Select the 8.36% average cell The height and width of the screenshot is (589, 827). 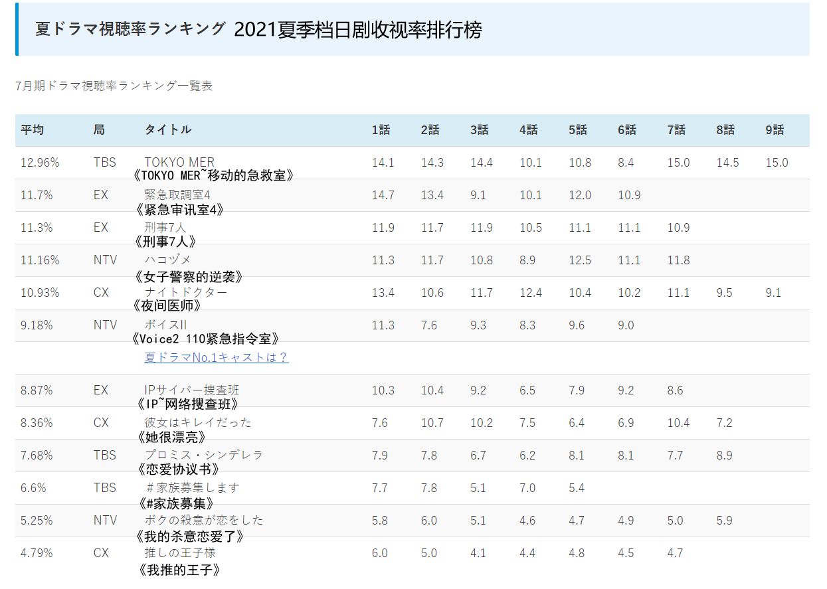pos(37,423)
